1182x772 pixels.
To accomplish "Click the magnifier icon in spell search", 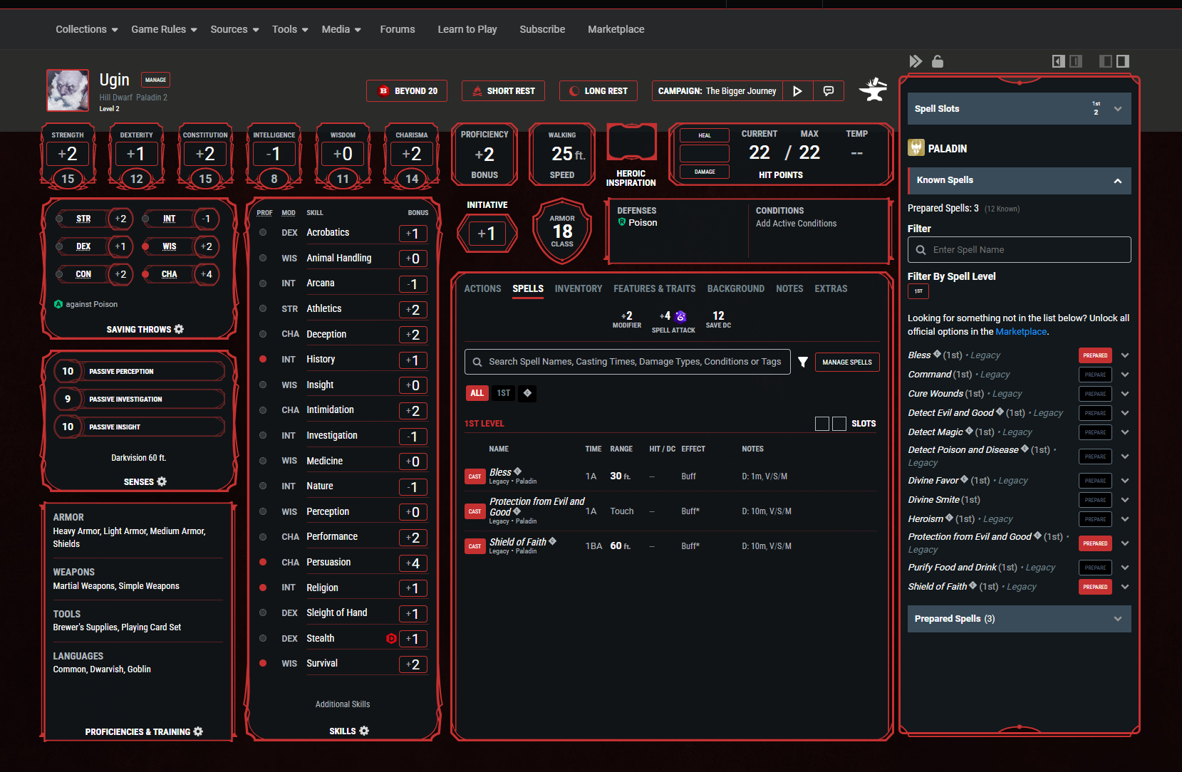I will coord(477,362).
